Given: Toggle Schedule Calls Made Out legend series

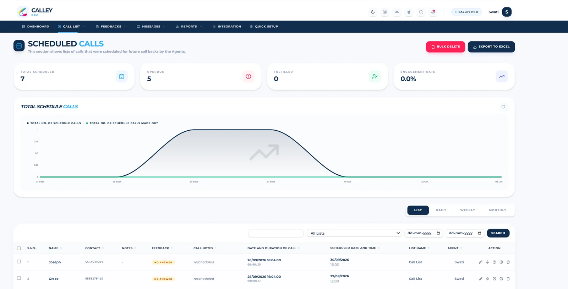Looking at the screenshot, I should (x=122, y=123).
